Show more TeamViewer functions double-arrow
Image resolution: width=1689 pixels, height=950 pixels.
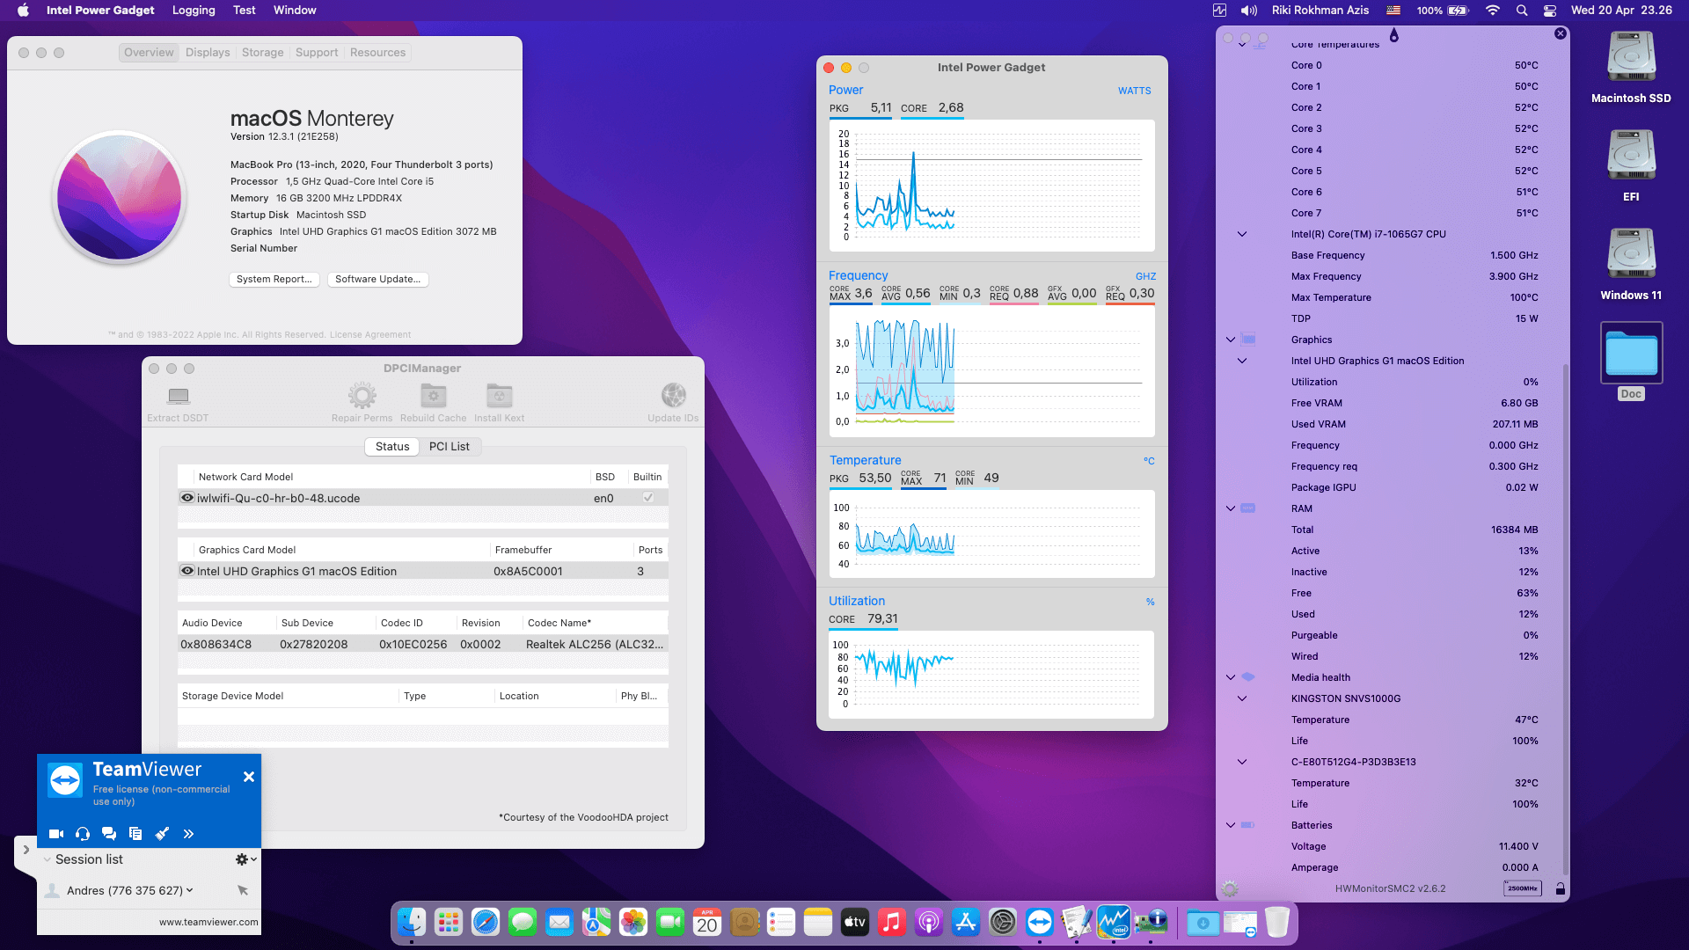[x=188, y=834]
